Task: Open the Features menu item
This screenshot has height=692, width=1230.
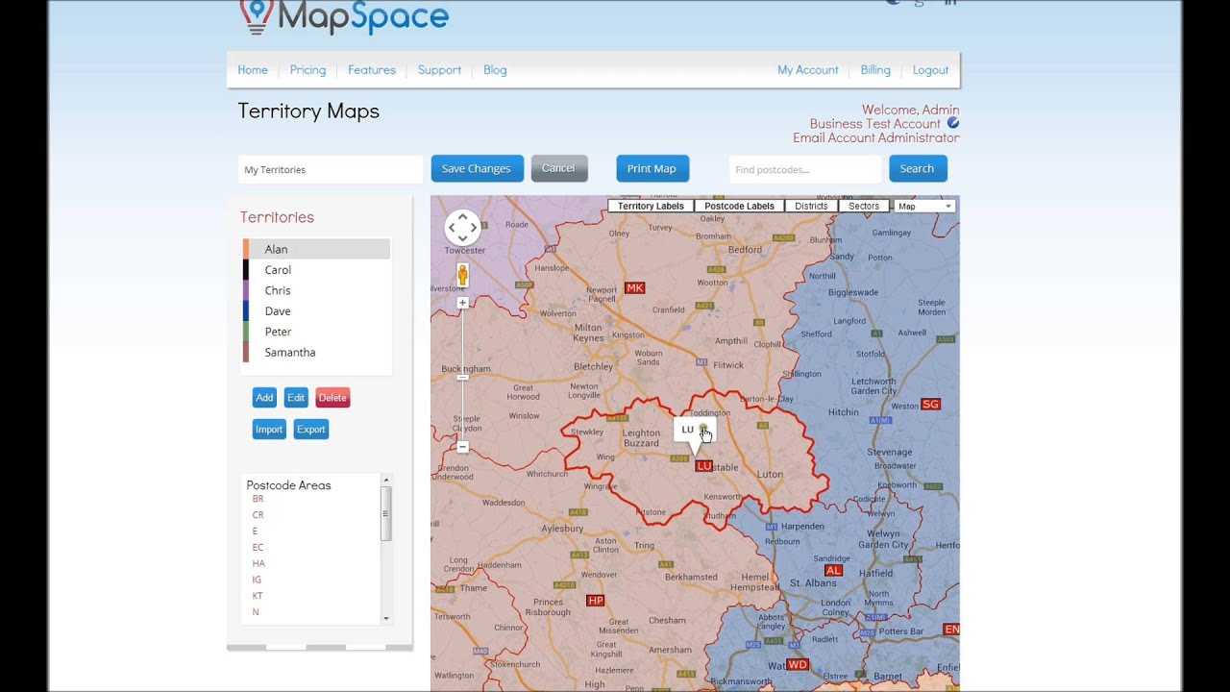Action: pos(372,70)
